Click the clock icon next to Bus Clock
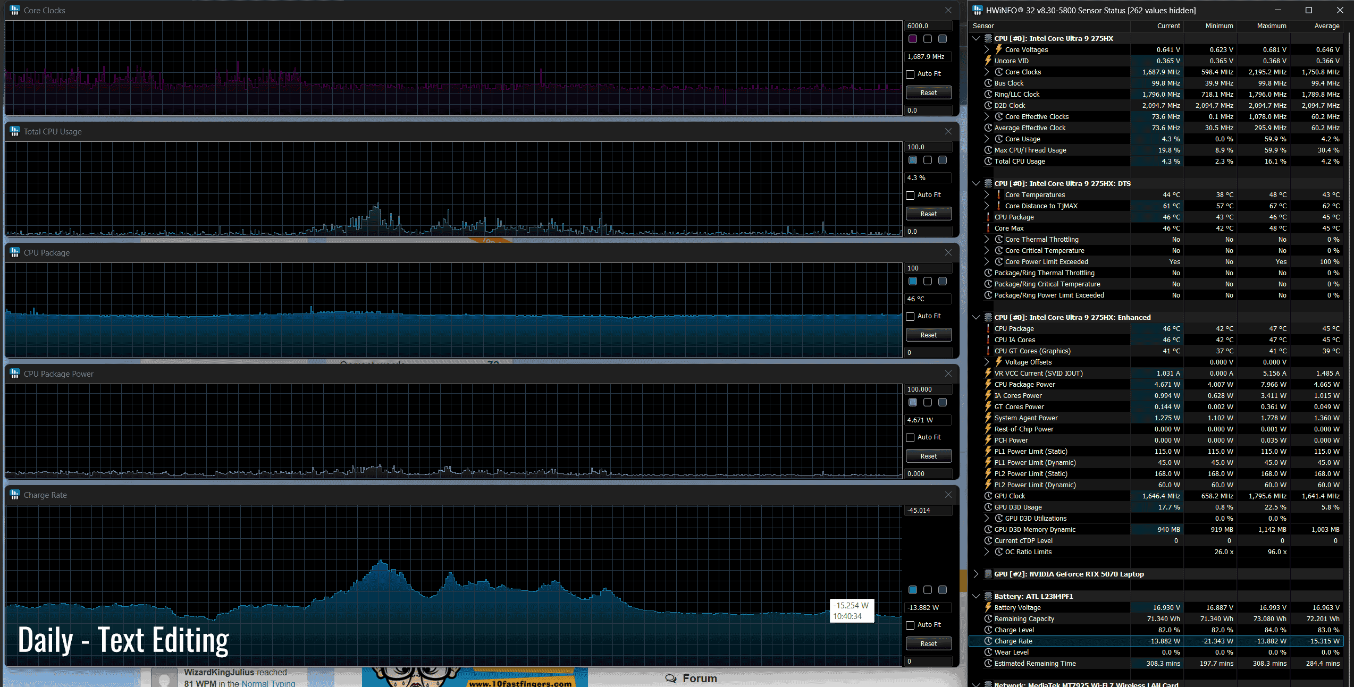The height and width of the screenshot is (687, 1354). point(988,83)
